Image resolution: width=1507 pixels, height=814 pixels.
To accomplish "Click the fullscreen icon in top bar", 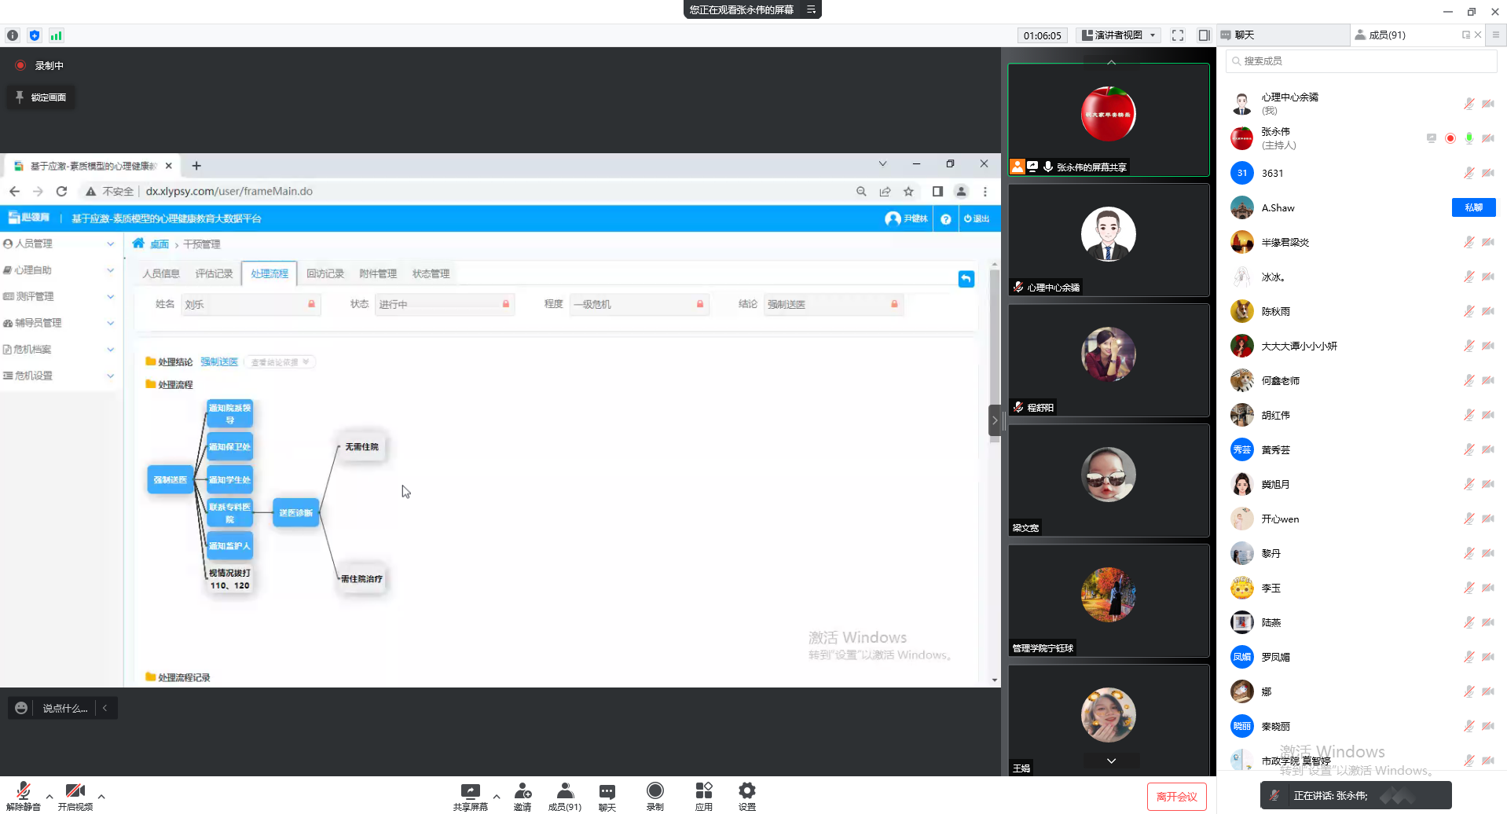I will [1177, 35].
